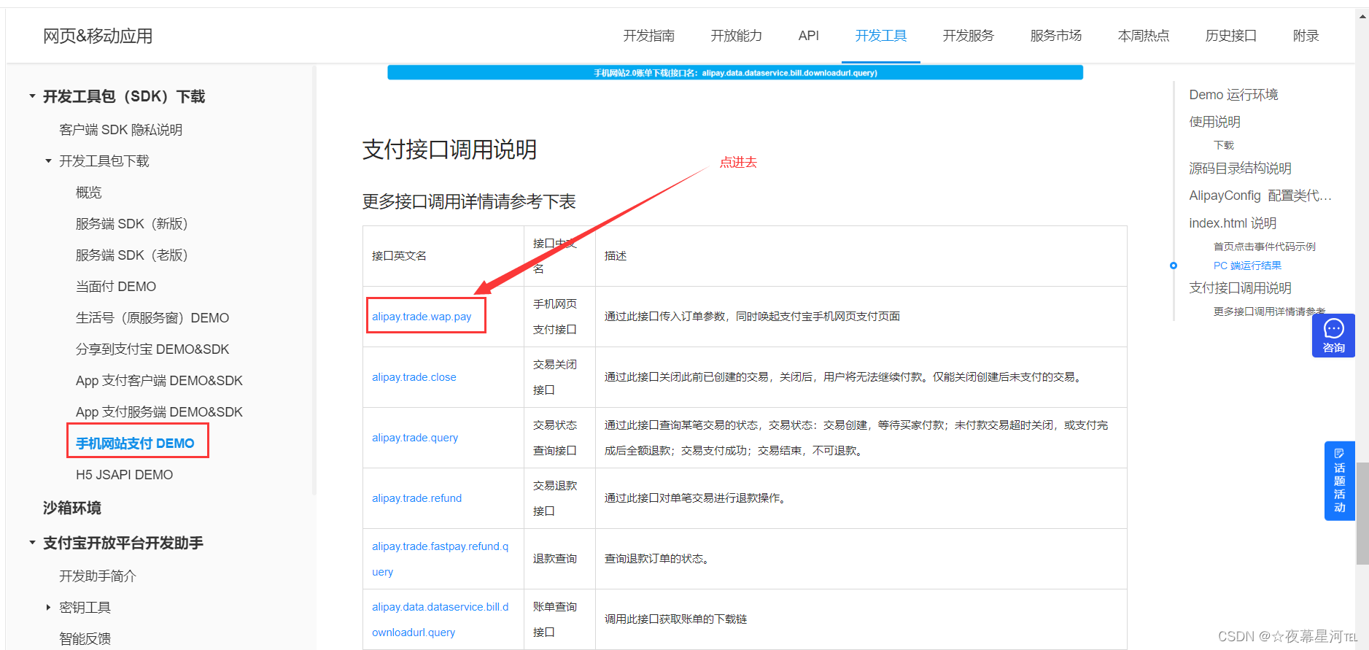The height and width of the screenshot is (650, 1369).
Task: Open the 本周热点 navigation tab
Action: click(x=1143, y=36)
